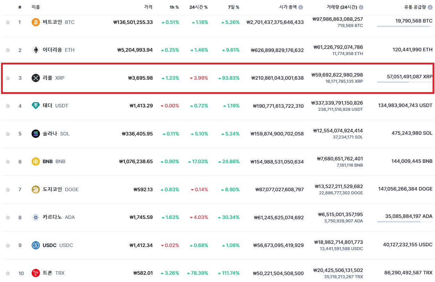This screenshot has width=435, height=282.
Task: Click XRP circulating supply progress bar
Action: point(405,82)
